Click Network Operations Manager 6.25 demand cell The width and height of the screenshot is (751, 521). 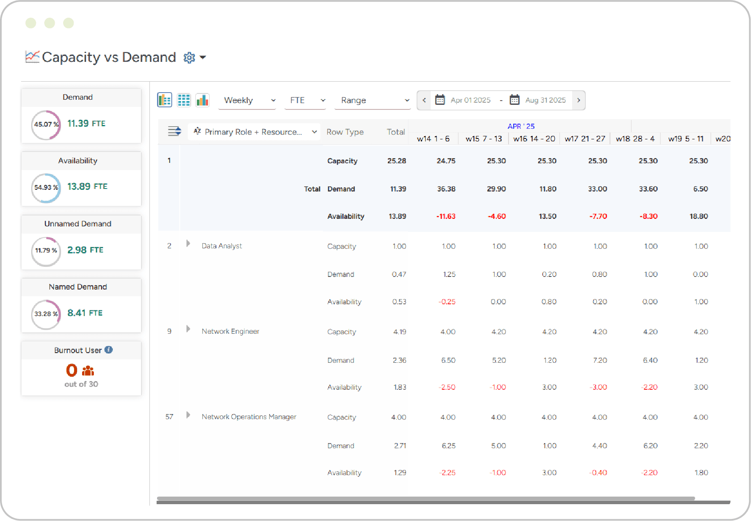[449, 446]
